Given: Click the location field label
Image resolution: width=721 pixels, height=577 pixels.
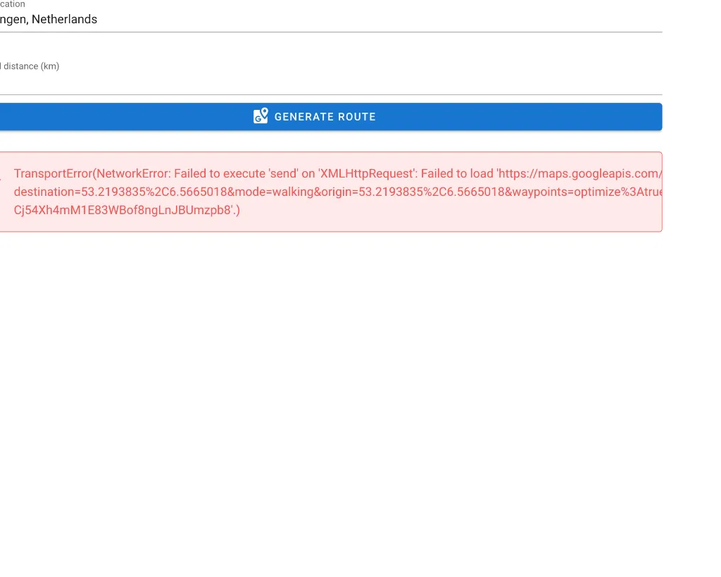Looking at the screenshot, I should pos(13,4).
